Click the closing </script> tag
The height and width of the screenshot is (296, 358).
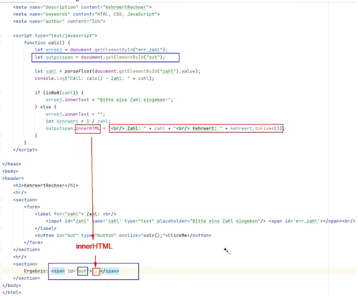pos(25,150)
